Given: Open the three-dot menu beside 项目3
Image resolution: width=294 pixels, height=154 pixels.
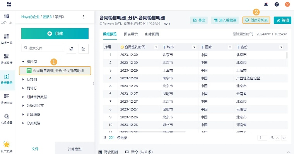Looking at the screenshot, I should coord(84,17).
